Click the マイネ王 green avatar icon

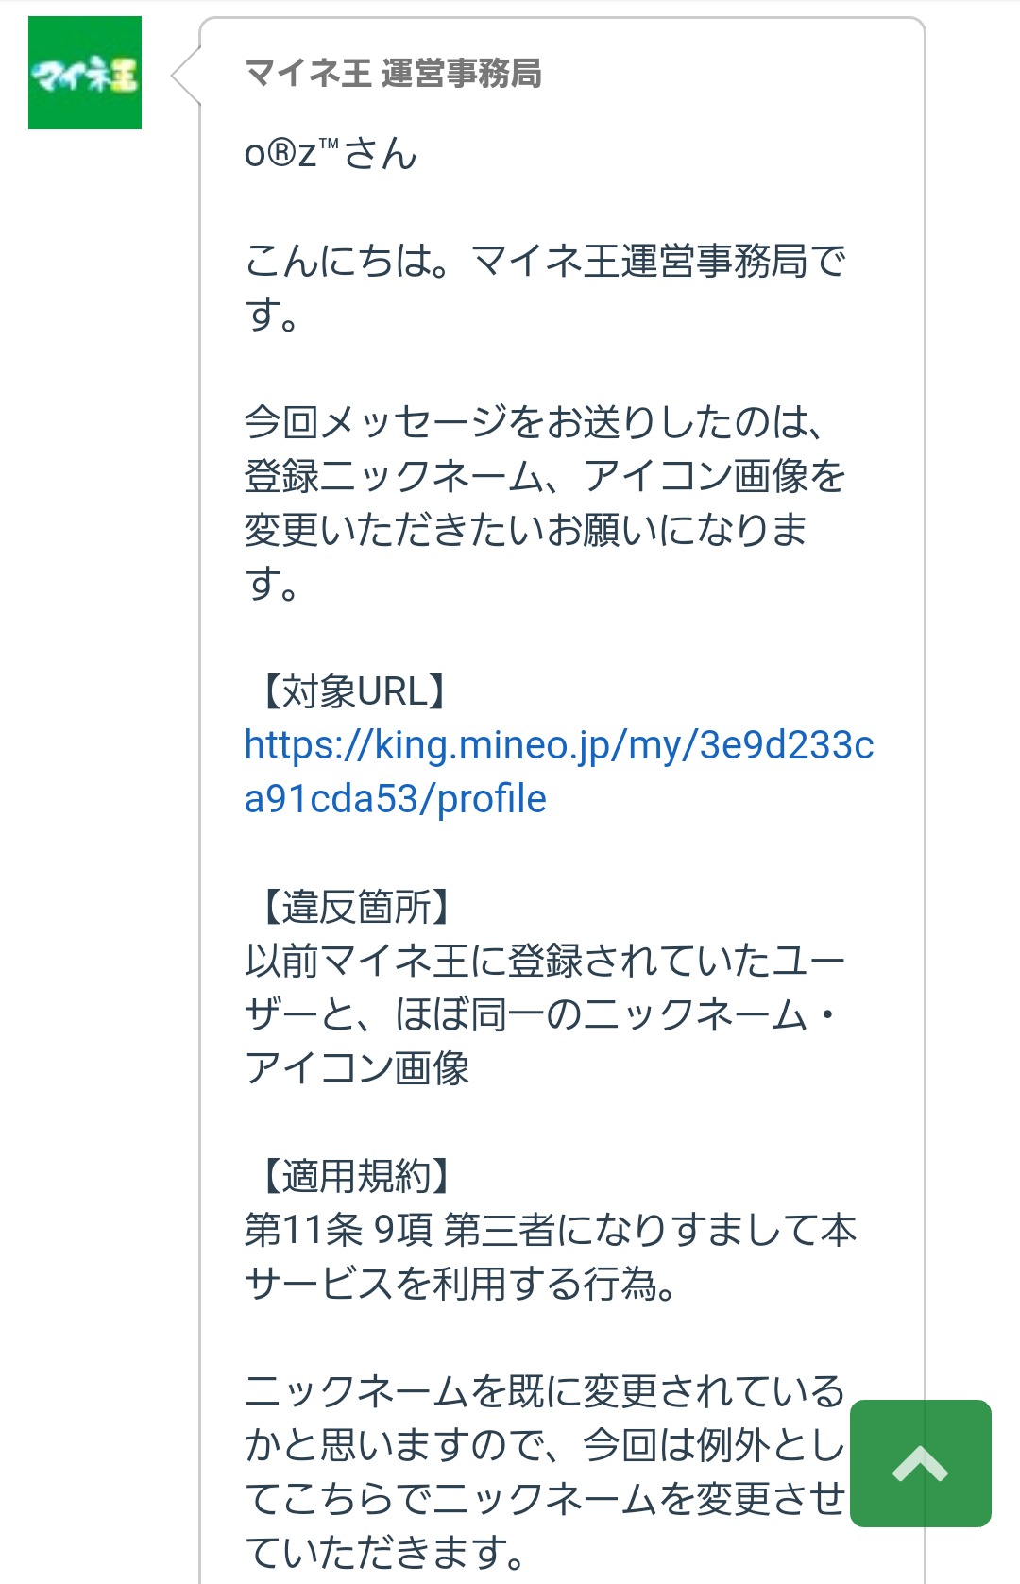coord(85,73)
